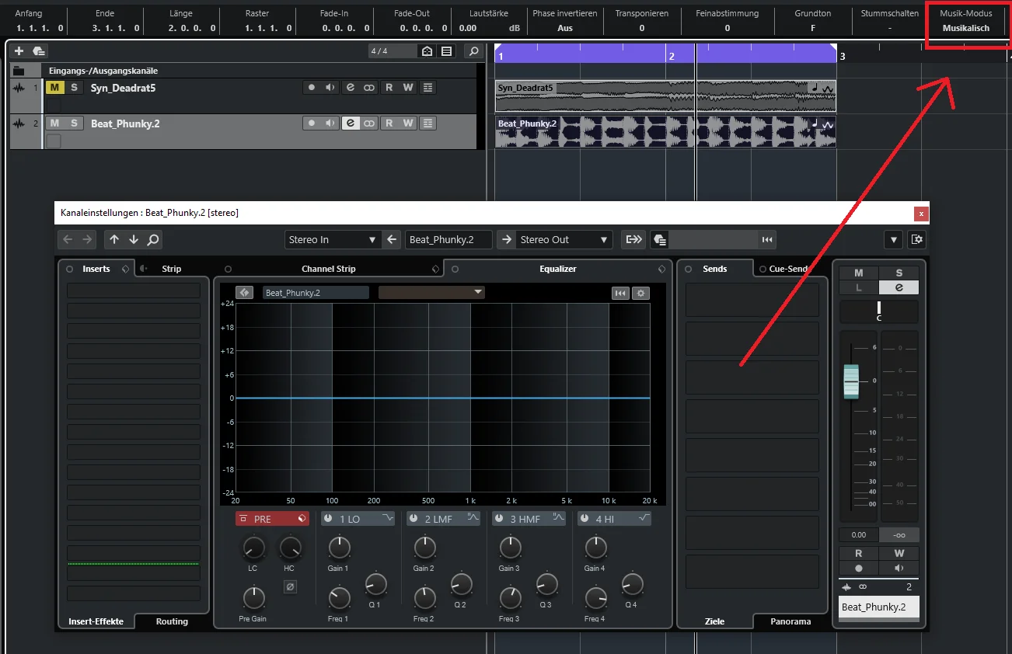Open the Stereo In input routing dropdown
Image resolution: width=1012 pixels, height=654 pixels.
[333, 239]
